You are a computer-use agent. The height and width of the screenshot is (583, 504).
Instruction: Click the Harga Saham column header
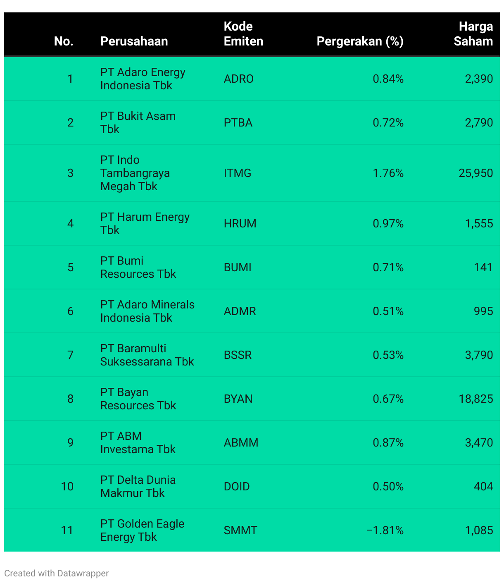[x=473, y=34]
